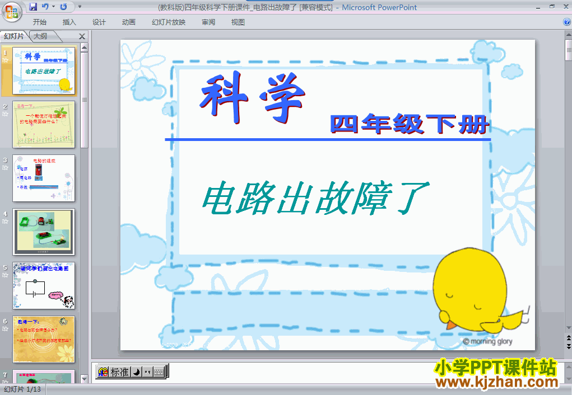572x395 pixels.
Task: Click the IME switch icon in language bar
Action: [x=103, y=372]
